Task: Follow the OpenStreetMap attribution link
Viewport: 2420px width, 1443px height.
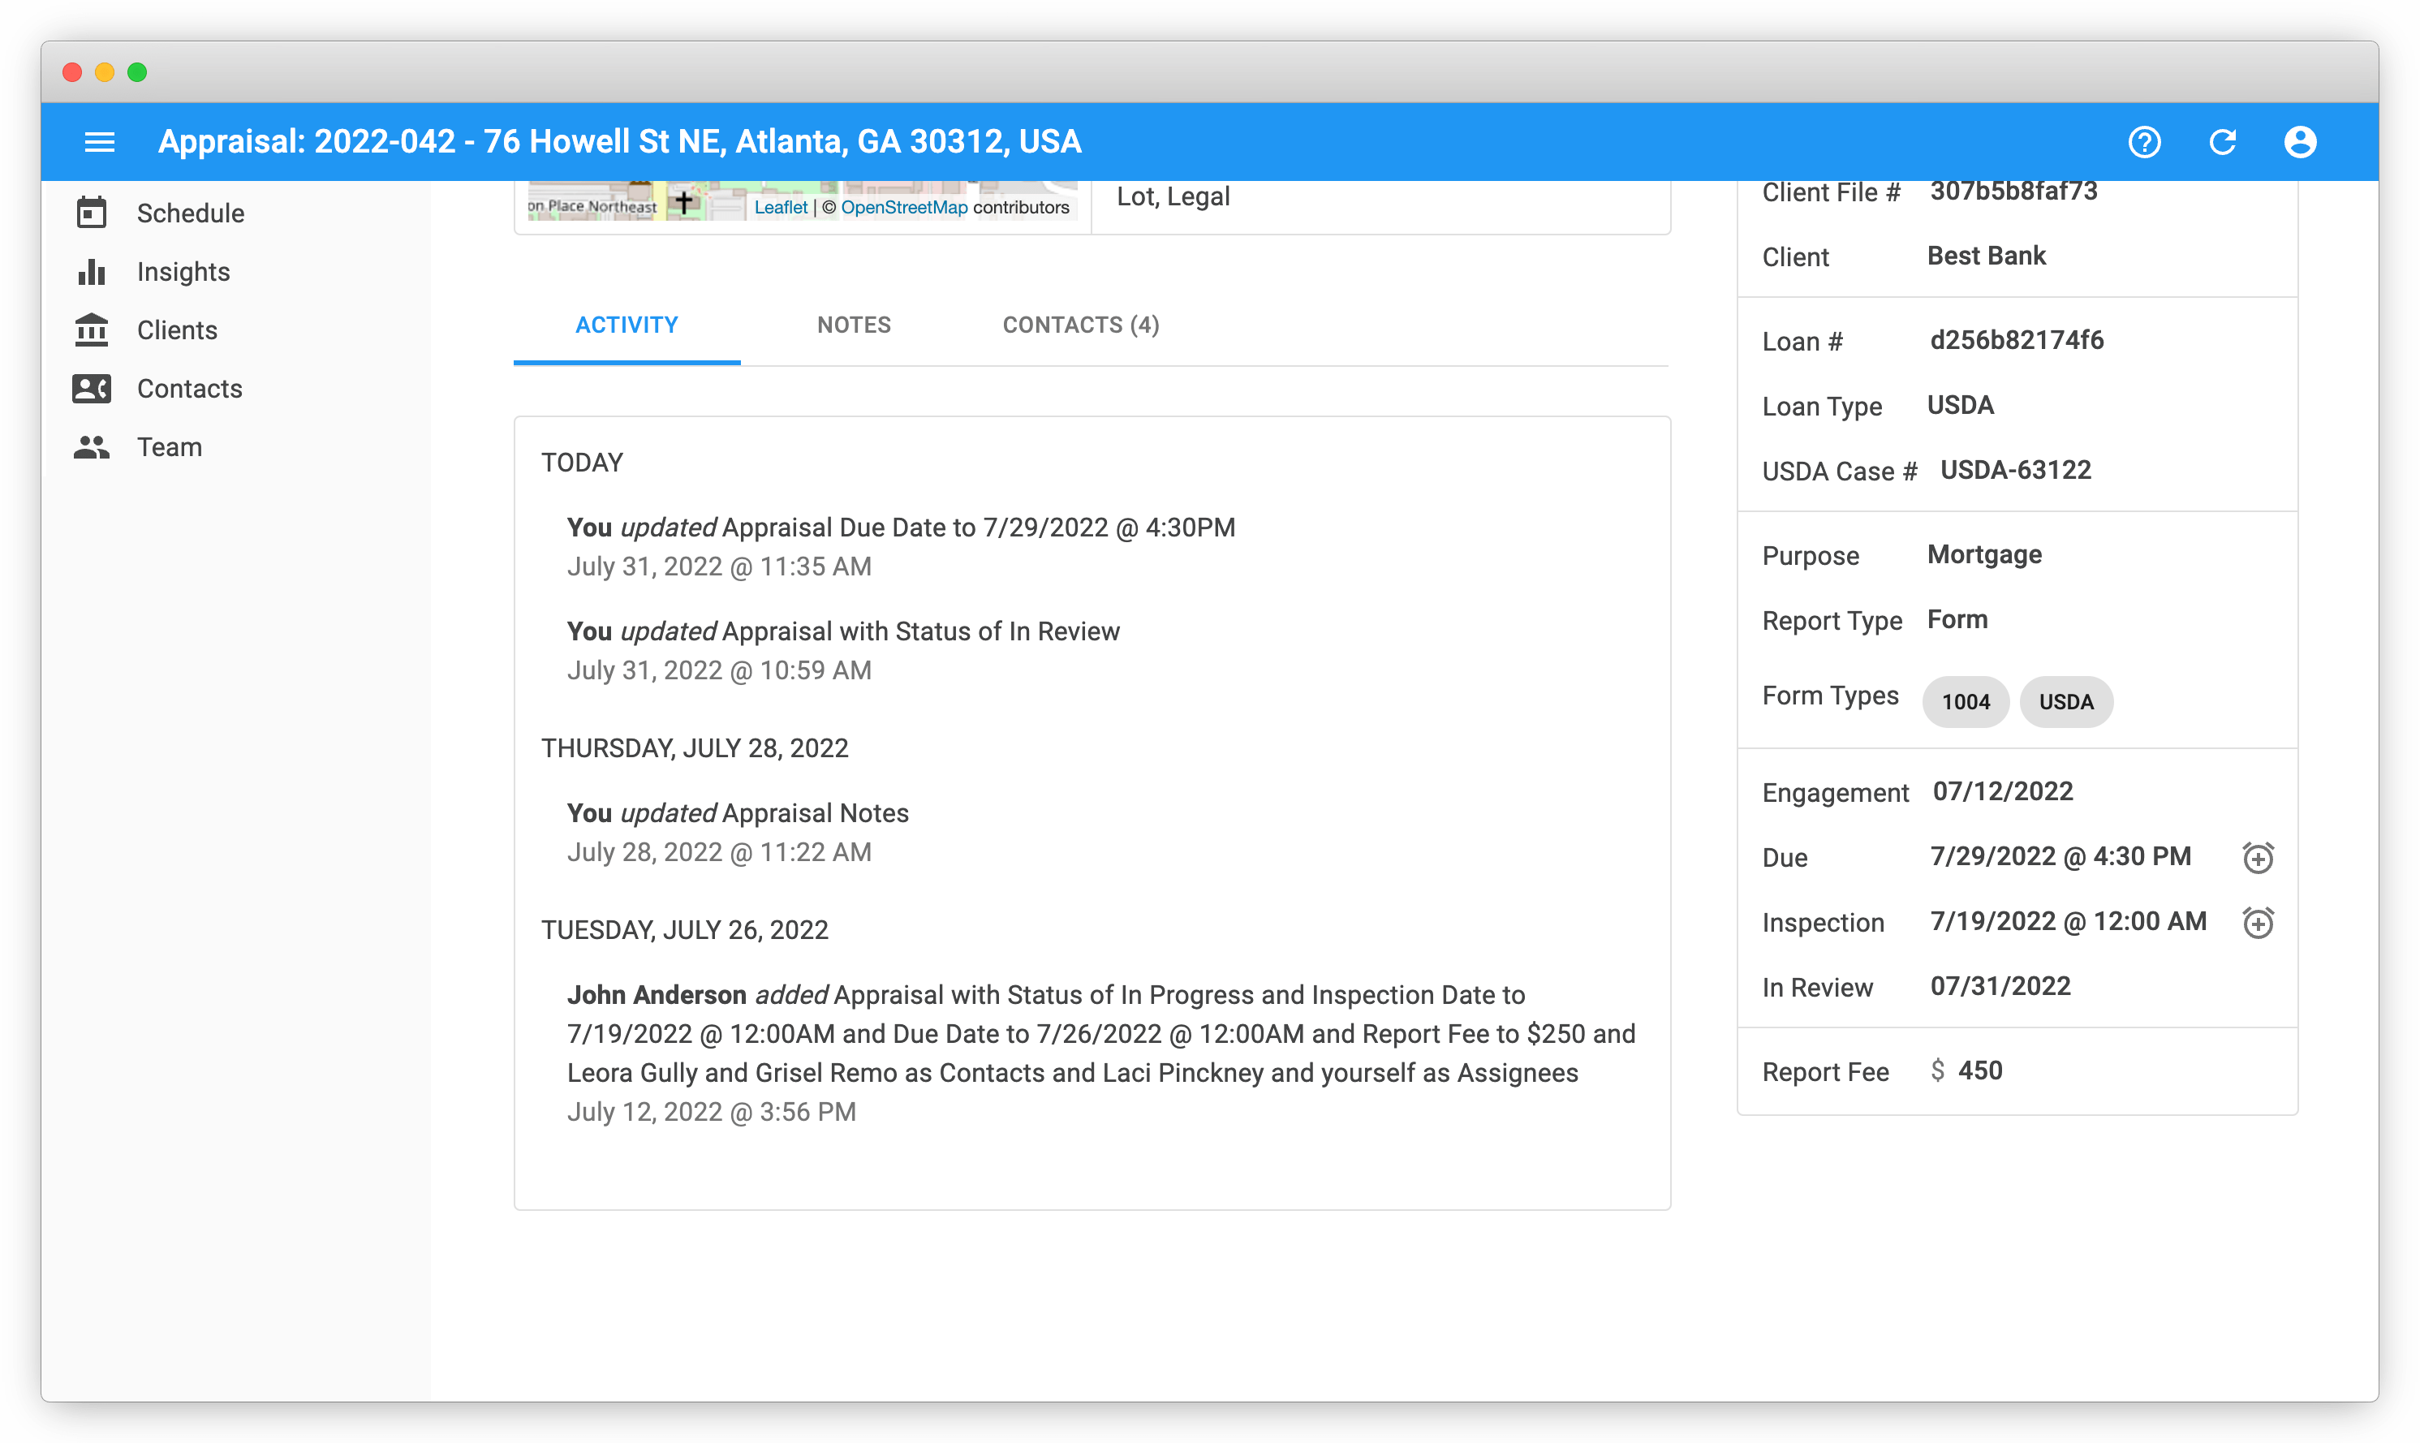Action: (x=903, y=206)
